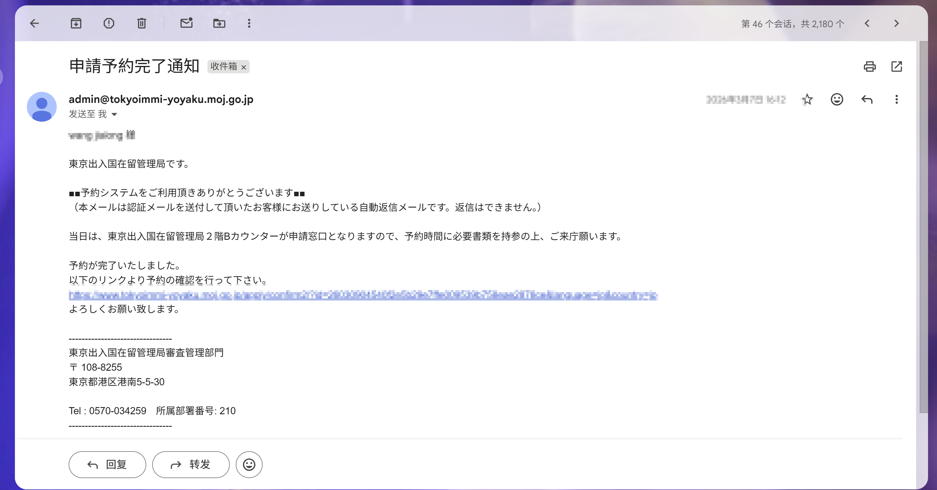This screenshot has height=490, width=937.
Task: Click reply arrow in message header
Action: [867, 99]
